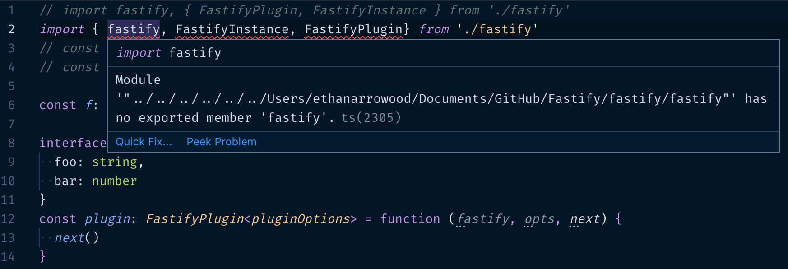Click line number 2 in the gutter
The width and height of the screenshot is (788, 269).
[x=11, y=29]
